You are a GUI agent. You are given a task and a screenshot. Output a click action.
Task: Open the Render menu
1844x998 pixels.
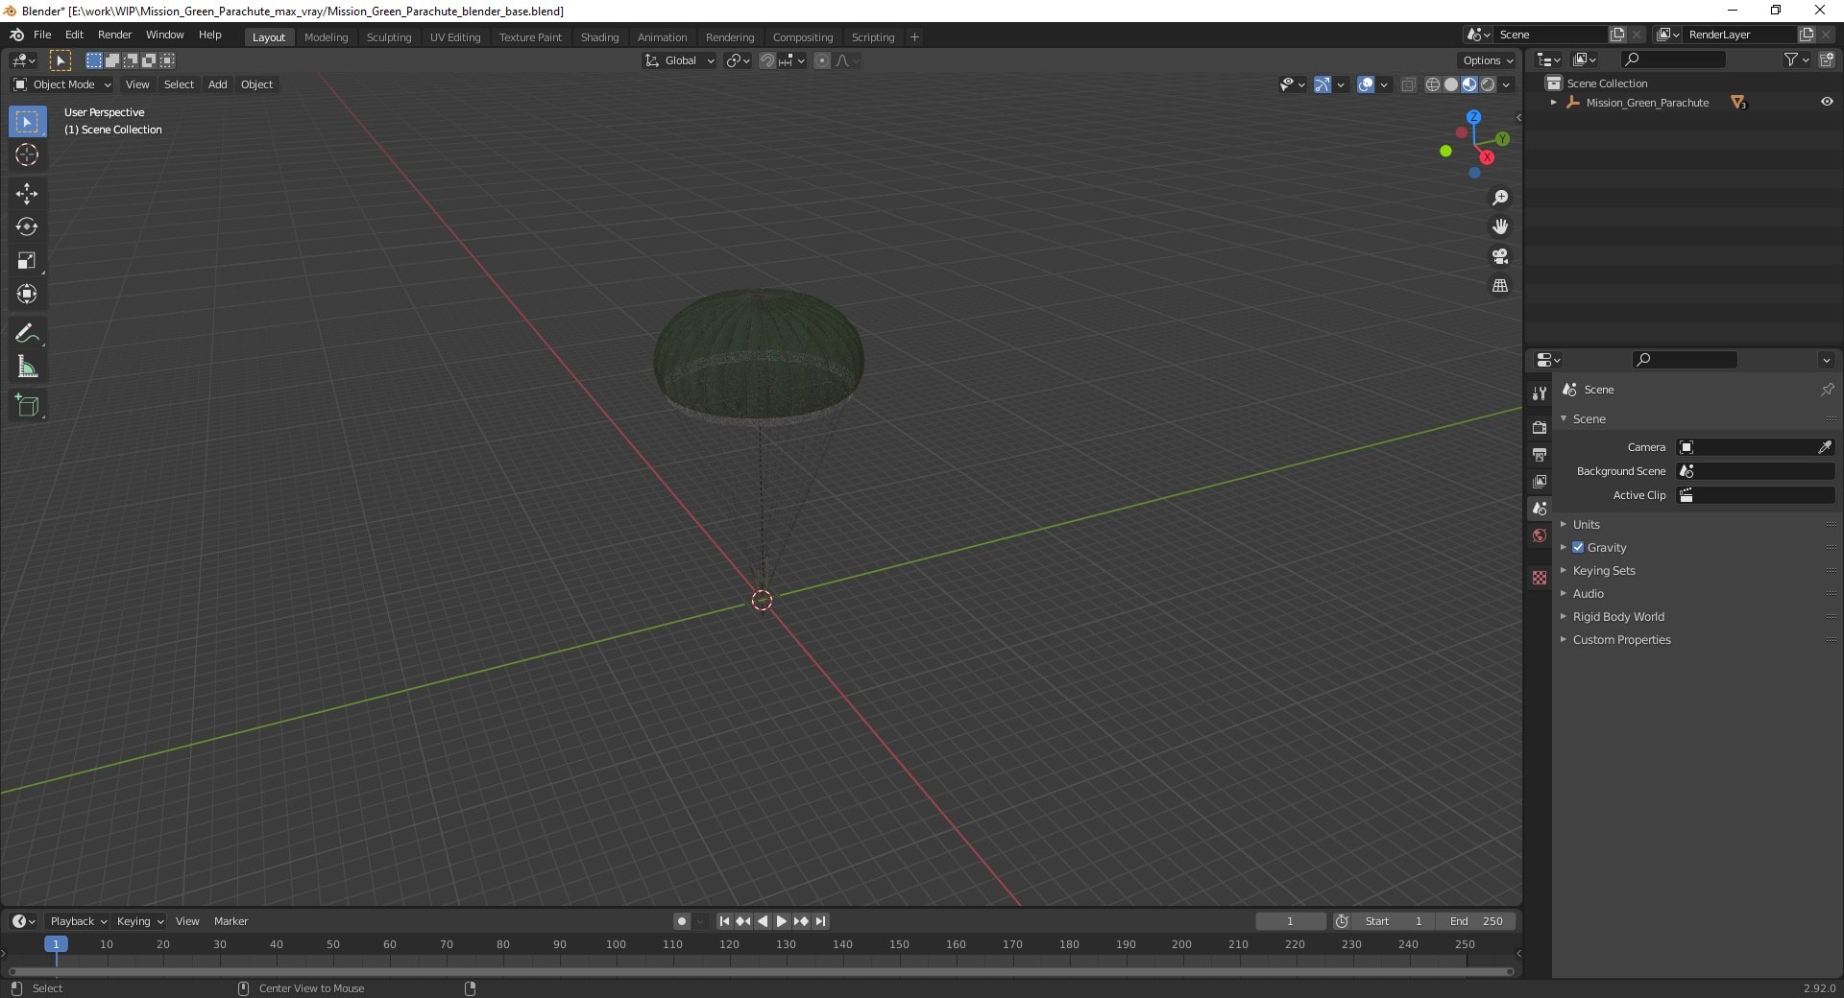(114, 35)
